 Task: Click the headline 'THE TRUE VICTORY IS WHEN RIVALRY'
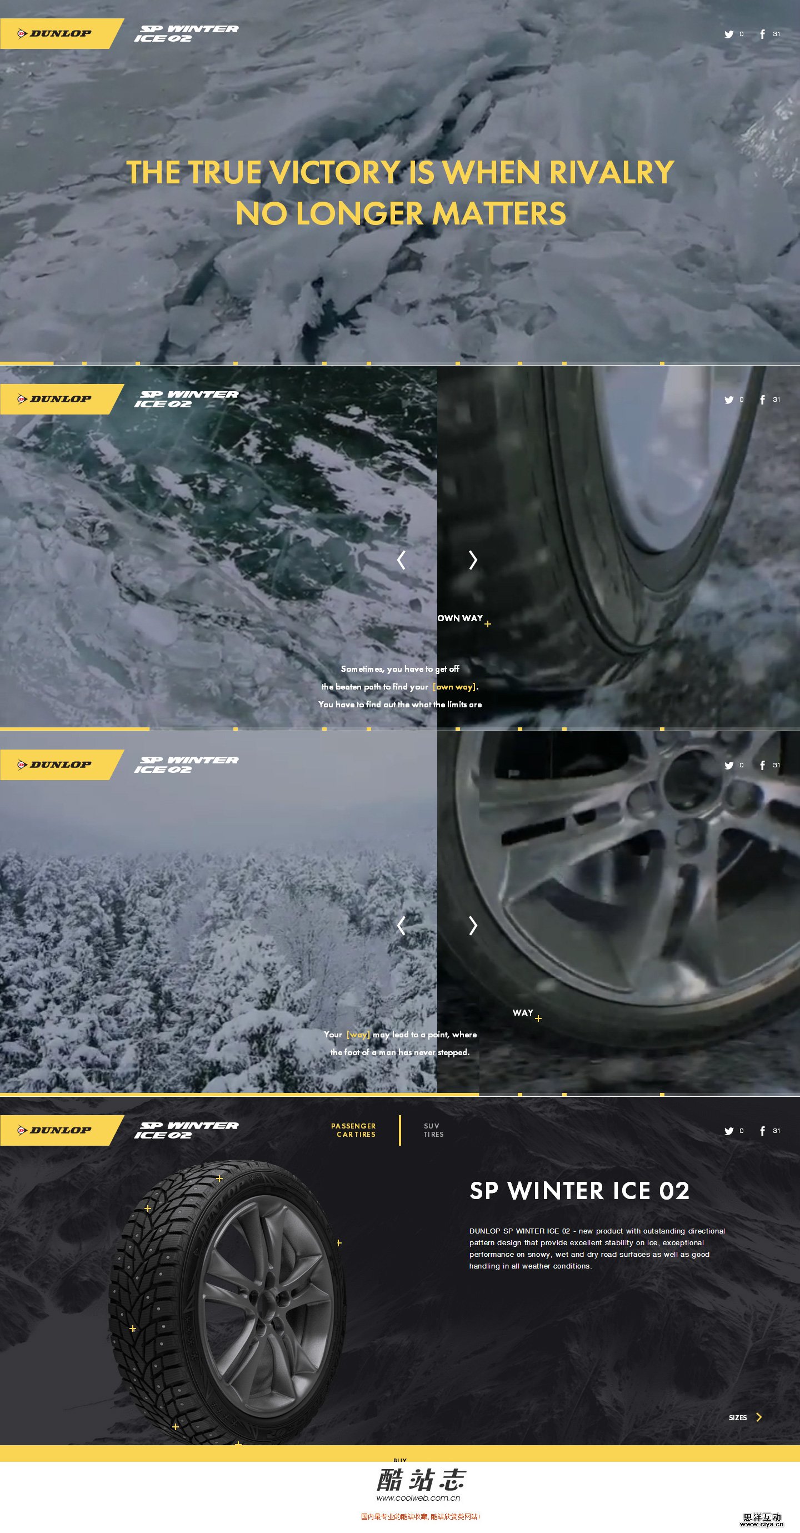point(400,173)
